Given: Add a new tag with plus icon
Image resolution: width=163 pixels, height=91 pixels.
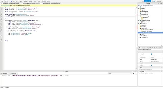Looking at the screenshot, I should [161, 67].
